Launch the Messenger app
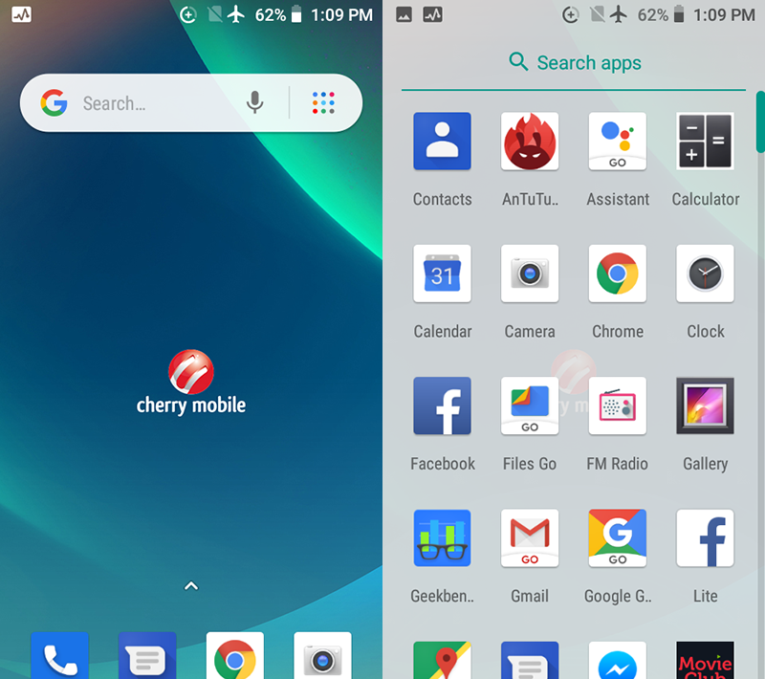The width and height of the screenshot is (765, 679). point(617,660)
